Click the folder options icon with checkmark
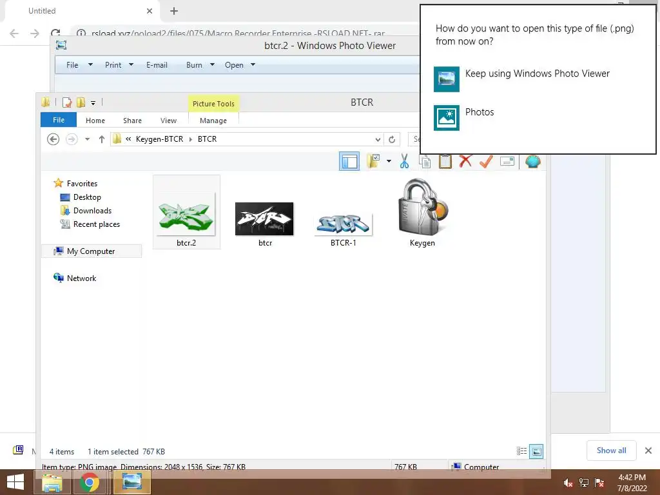The width and height of the screenshot is (660, 495). click(x=373, y=160)
